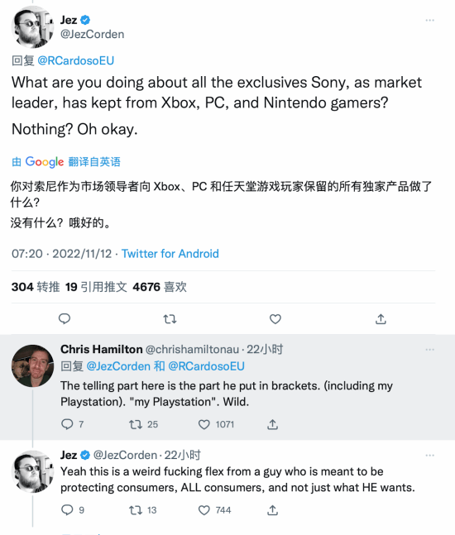Reply to the main Jez tweet
The width and height of the screenshot is (455, 535).
tap(65, 318)
